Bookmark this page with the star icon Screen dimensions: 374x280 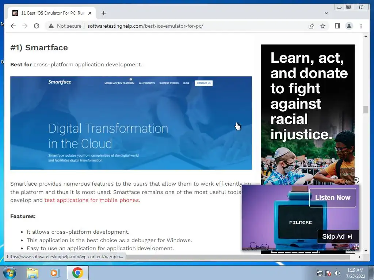pos(323,26)
